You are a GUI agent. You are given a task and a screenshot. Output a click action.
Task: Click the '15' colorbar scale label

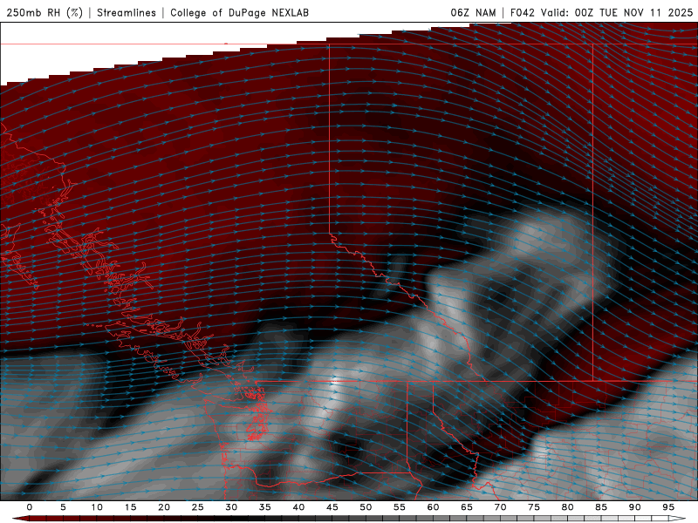click(130, 507)
